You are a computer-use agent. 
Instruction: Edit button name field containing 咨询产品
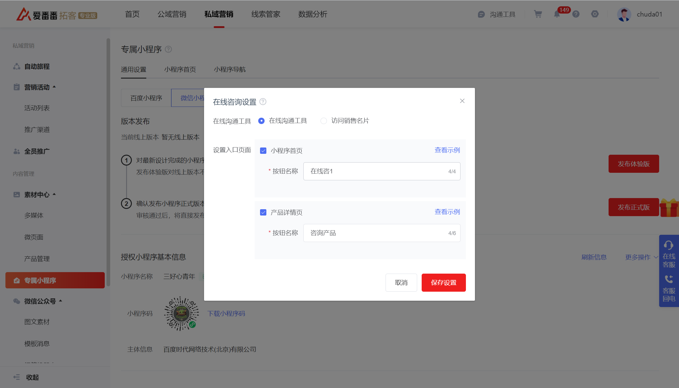coord(382,233)
